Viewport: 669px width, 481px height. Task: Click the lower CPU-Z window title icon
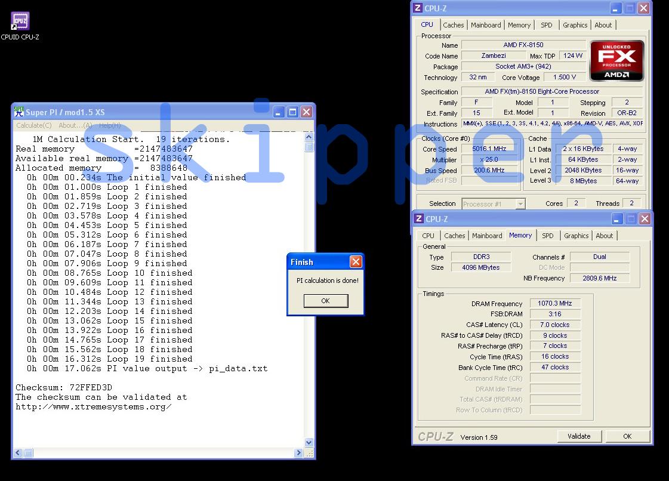419,218
